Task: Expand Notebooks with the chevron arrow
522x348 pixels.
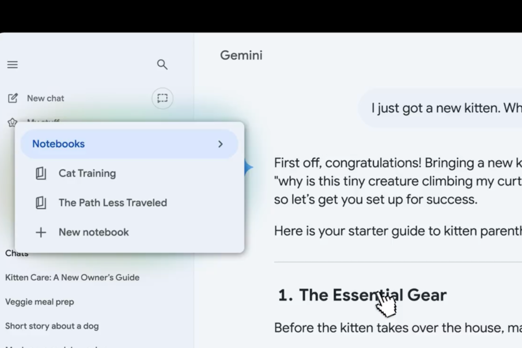Action: pyautogui.click(x=221, y=144)
